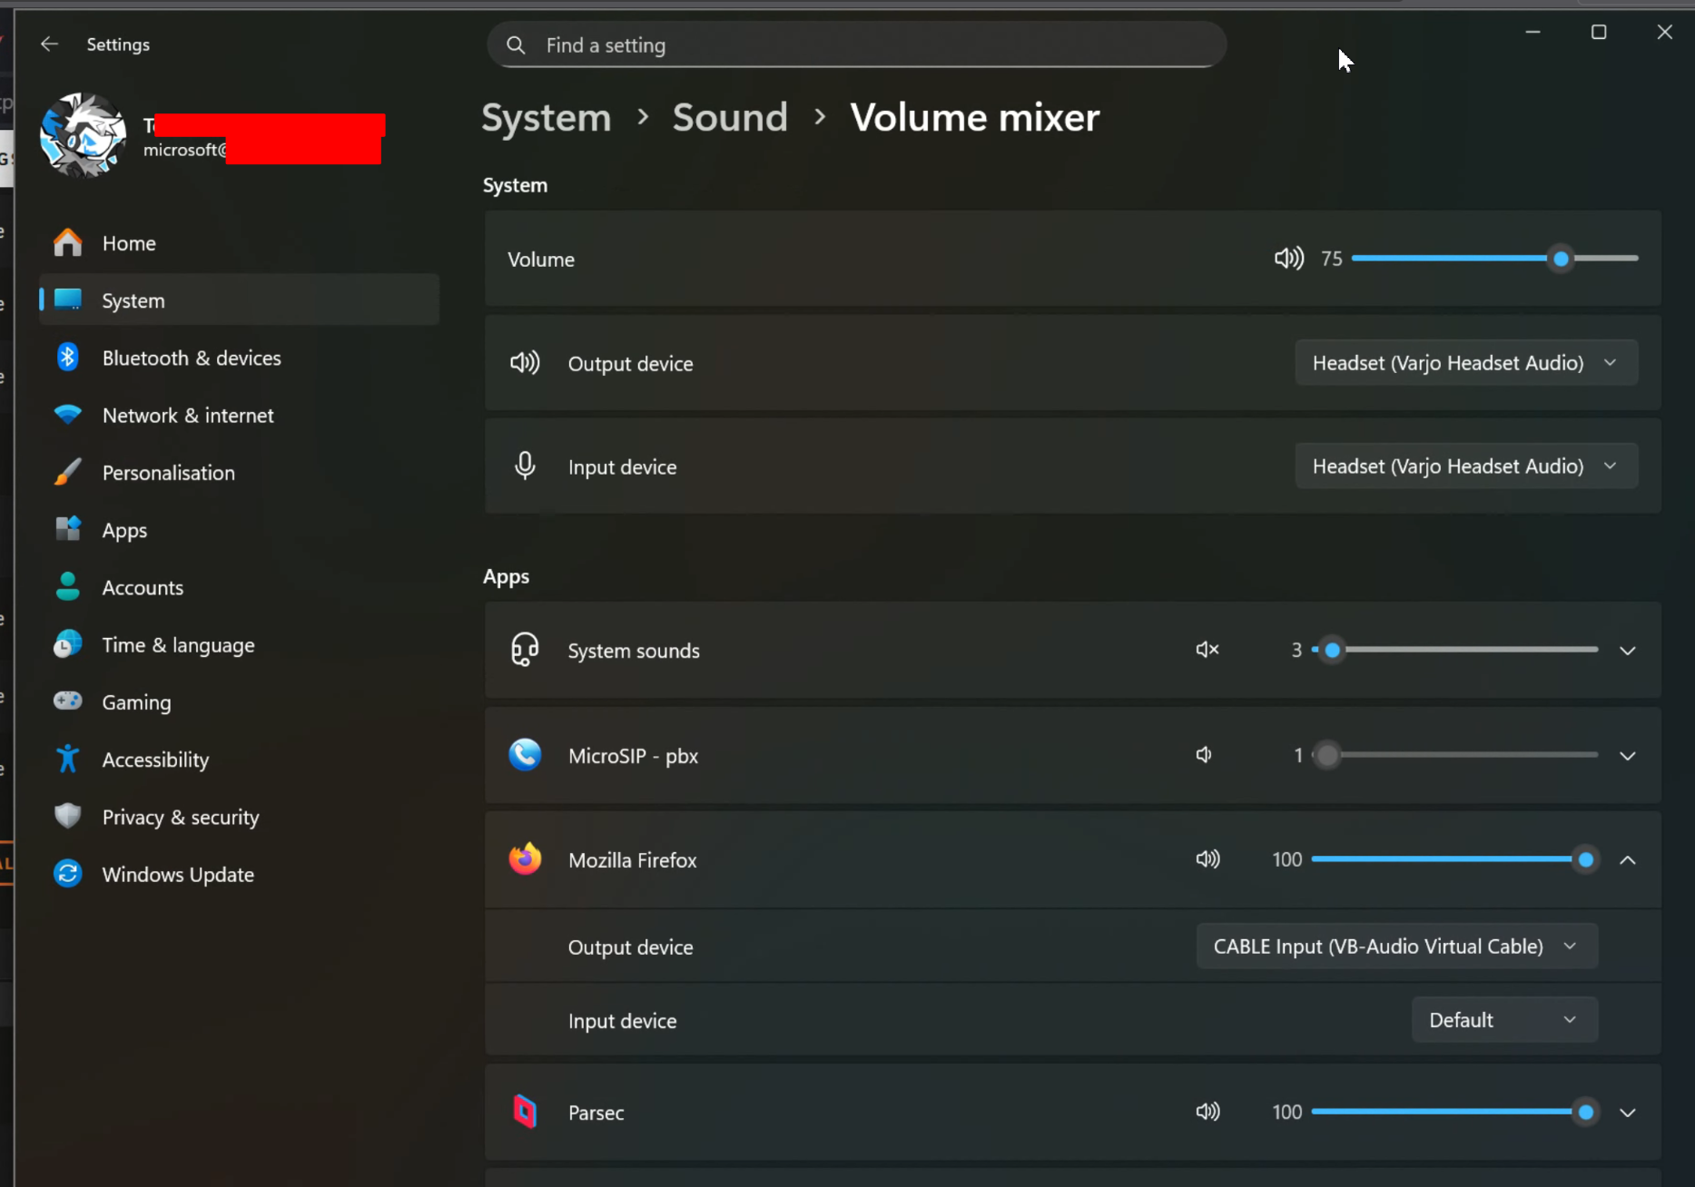Go to Windows Update page
Screen dimensions: 1695x1187
178,874
